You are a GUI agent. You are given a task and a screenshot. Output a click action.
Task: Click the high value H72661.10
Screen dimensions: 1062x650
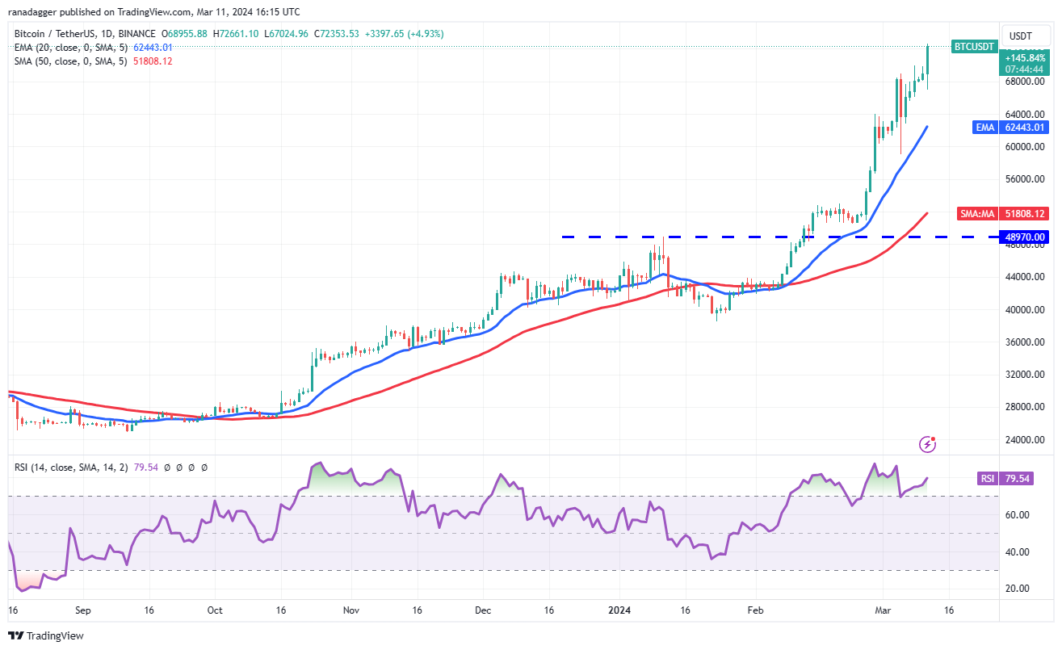click(236, 34)
